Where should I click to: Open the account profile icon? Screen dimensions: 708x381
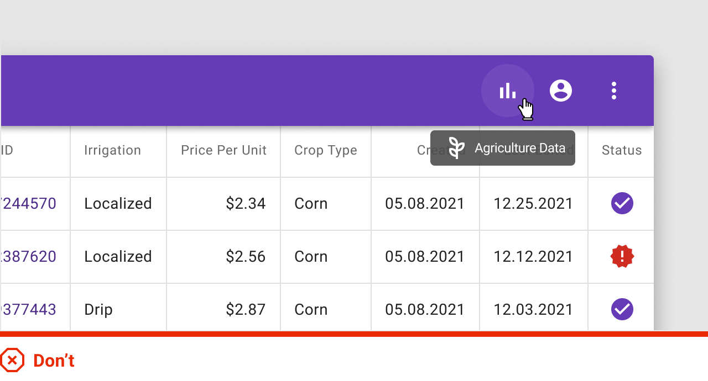(560, 91)
